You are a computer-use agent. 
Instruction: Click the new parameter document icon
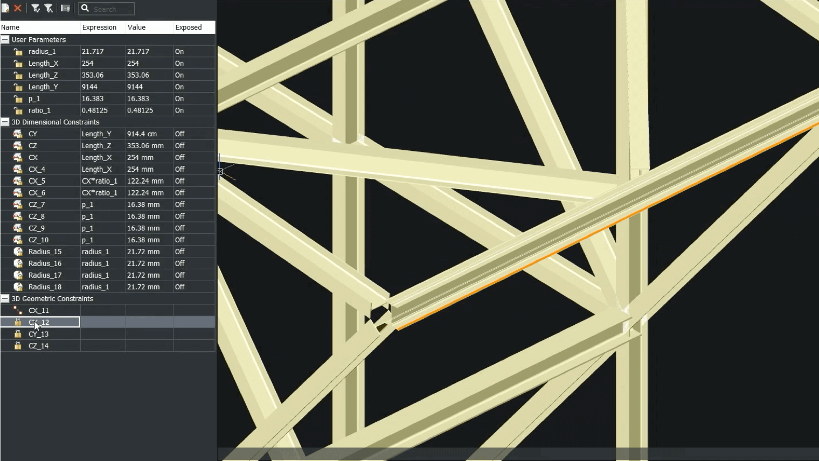click(x=5, y=9)
